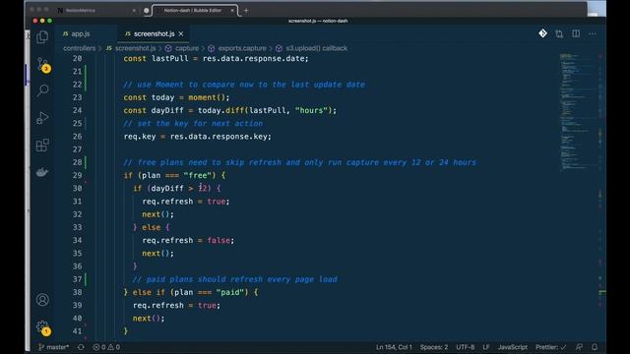Click the "hours" string argument on line 24
The height and width of the screenshot is (354, 630).
[311, 110]
